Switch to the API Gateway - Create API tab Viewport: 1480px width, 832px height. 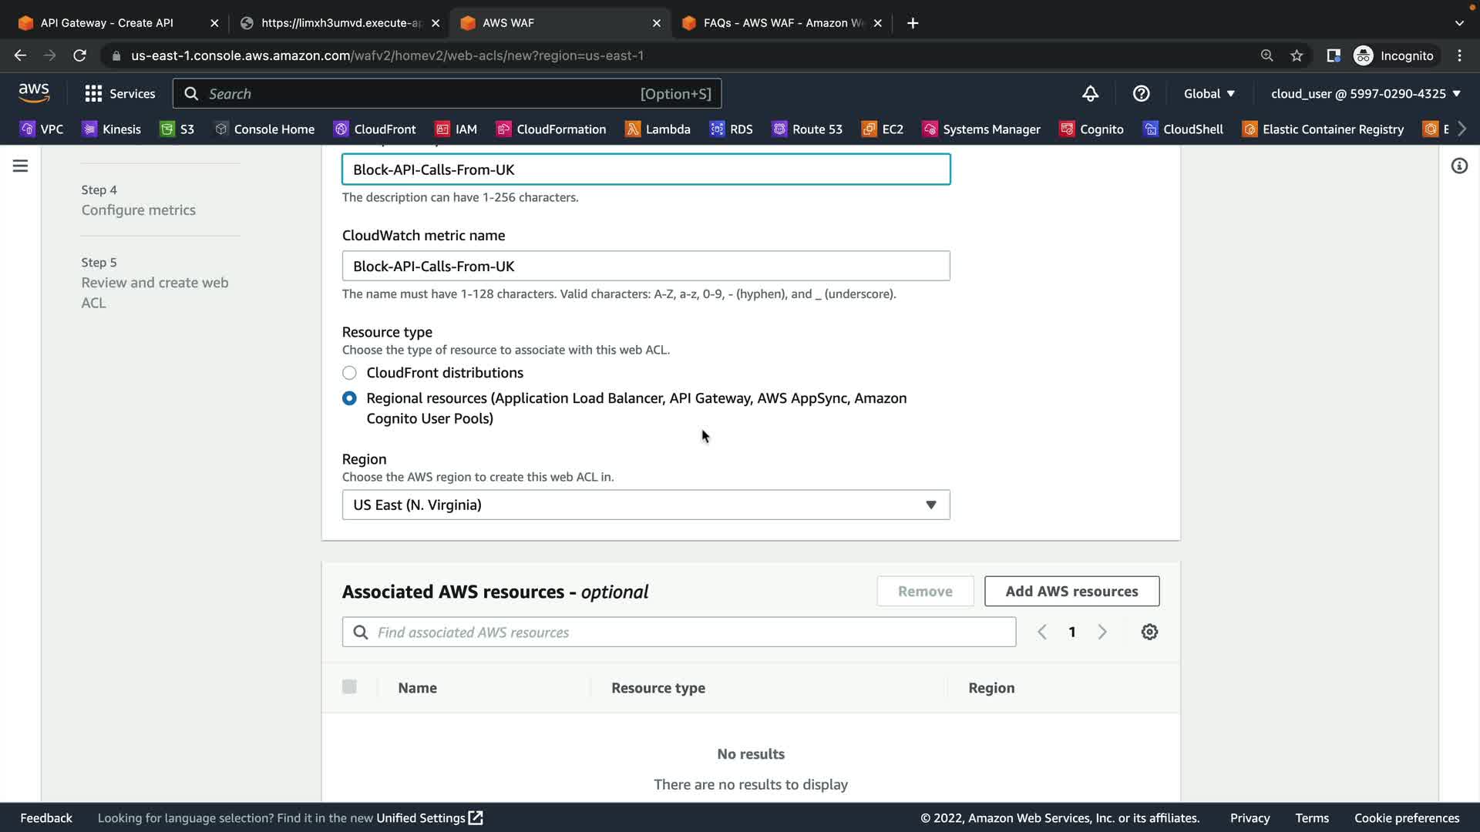[106, 23]
